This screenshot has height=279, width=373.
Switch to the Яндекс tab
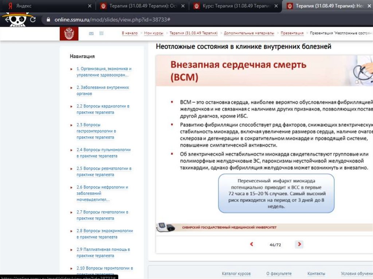[48, 6]
